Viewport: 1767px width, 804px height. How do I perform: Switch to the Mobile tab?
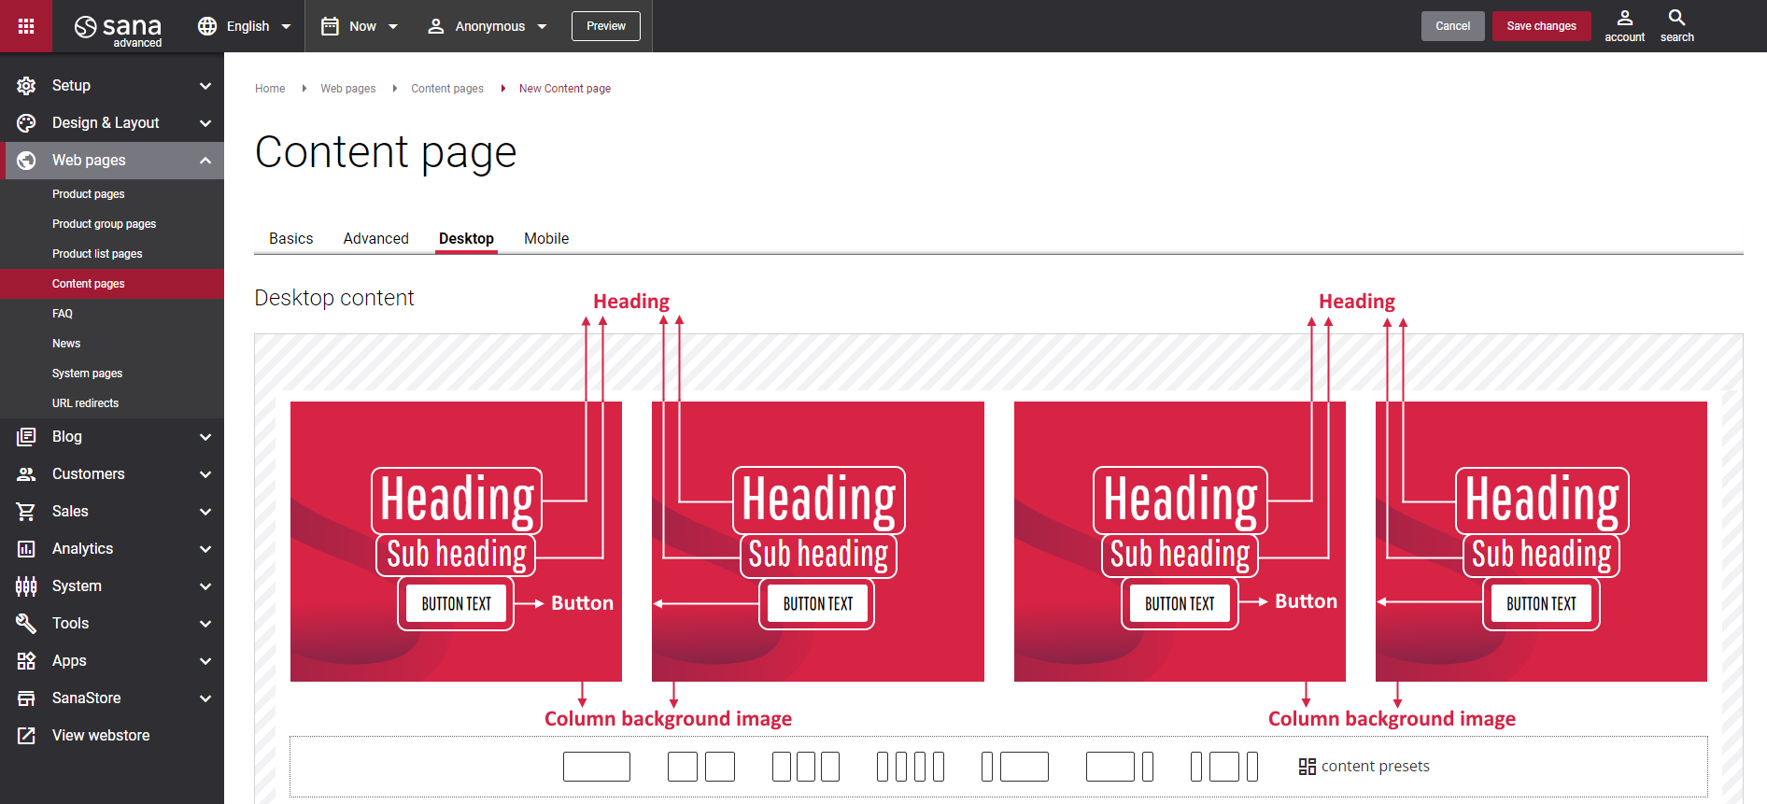[545, 239]
